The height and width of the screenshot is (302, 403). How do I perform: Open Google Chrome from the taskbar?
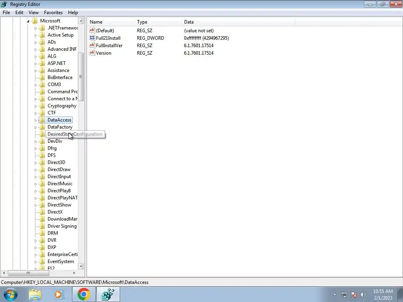(83, 294)
